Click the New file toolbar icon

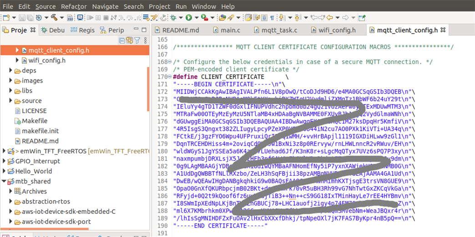pyautogui.click(x=6, y=18)
